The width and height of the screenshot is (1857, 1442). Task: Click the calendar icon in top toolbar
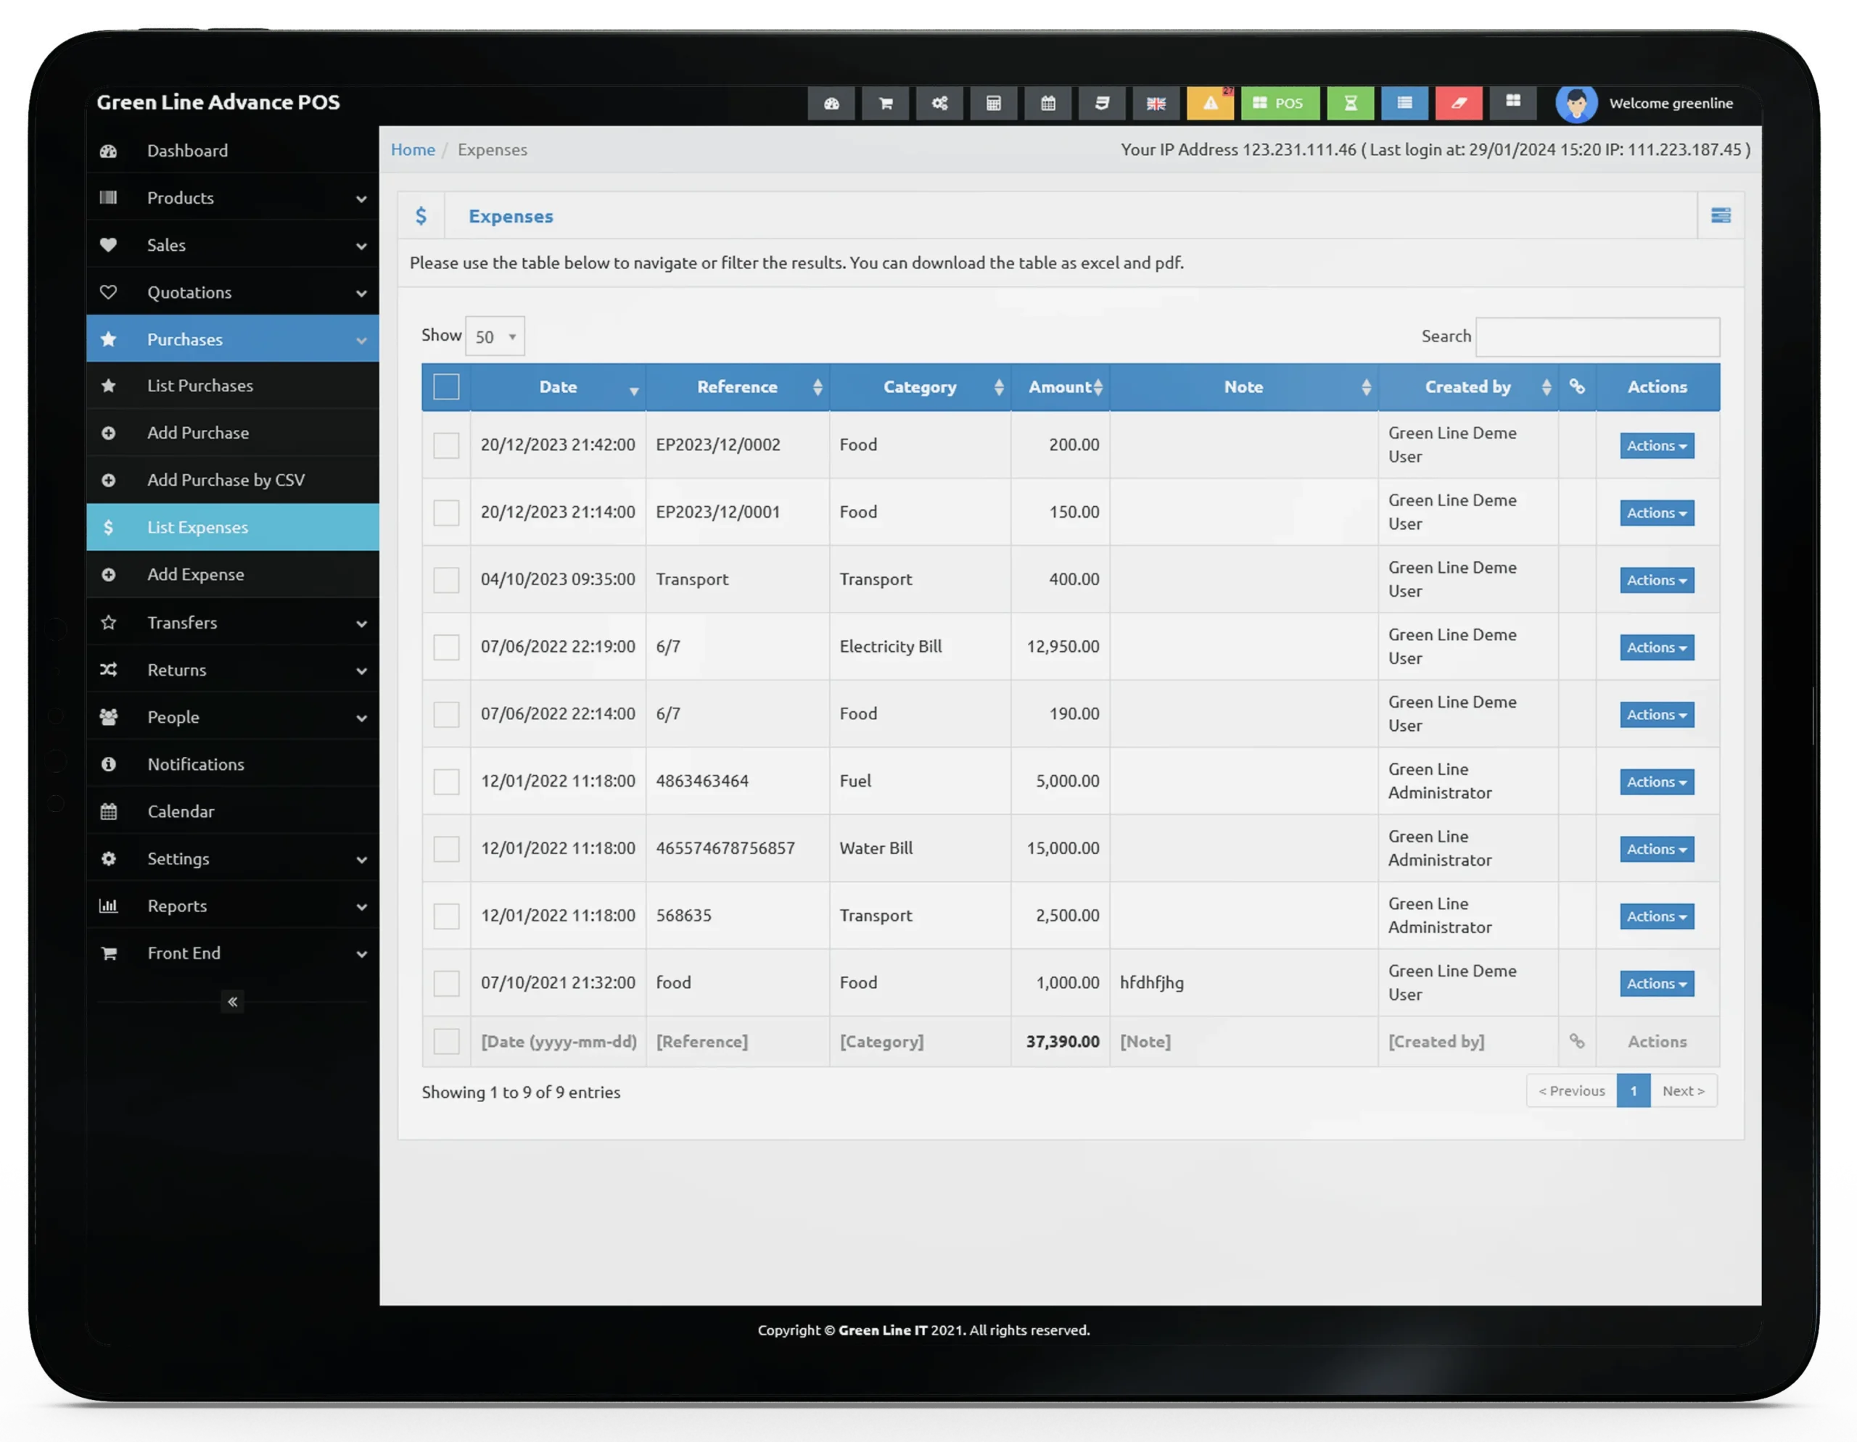[x=1047, y=103]
